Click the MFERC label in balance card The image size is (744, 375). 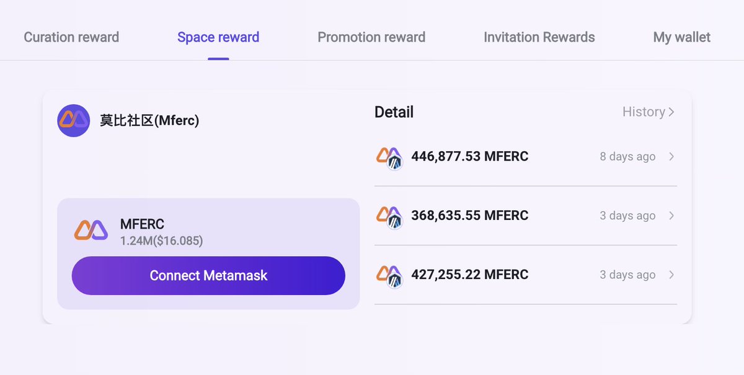pos(142,224)
